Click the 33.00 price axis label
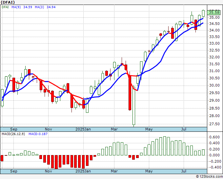This screenshot has width=223, height=179. [214, 43]
